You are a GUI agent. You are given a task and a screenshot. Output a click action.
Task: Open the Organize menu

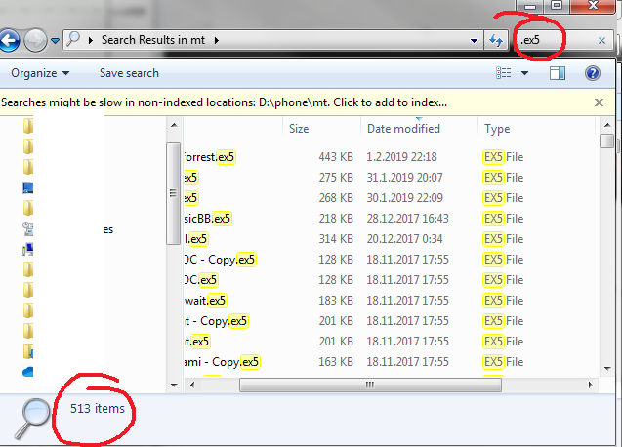40,73
